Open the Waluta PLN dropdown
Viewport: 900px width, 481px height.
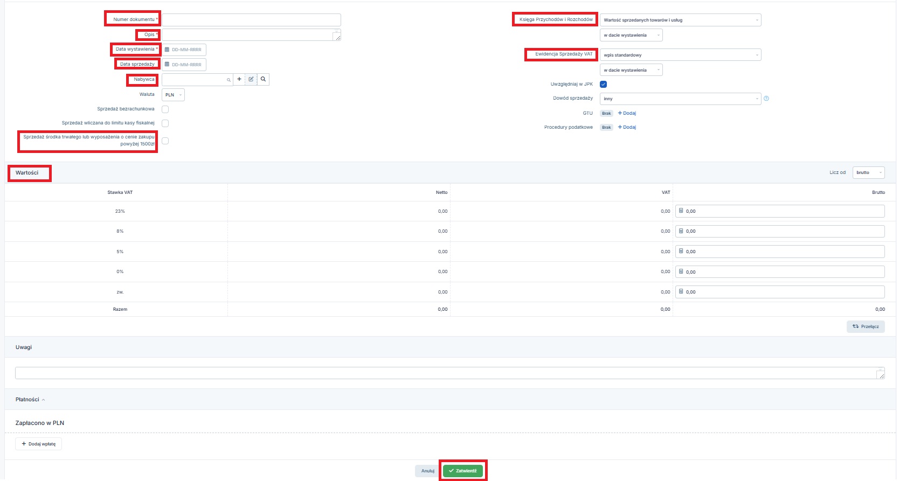(173, 95)
